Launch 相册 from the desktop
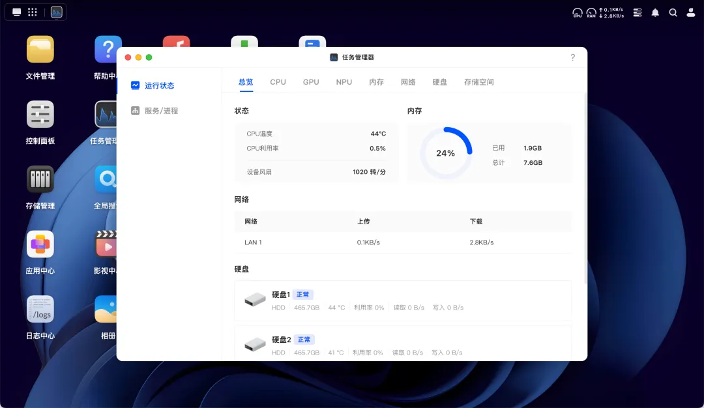 coord(106,309)
